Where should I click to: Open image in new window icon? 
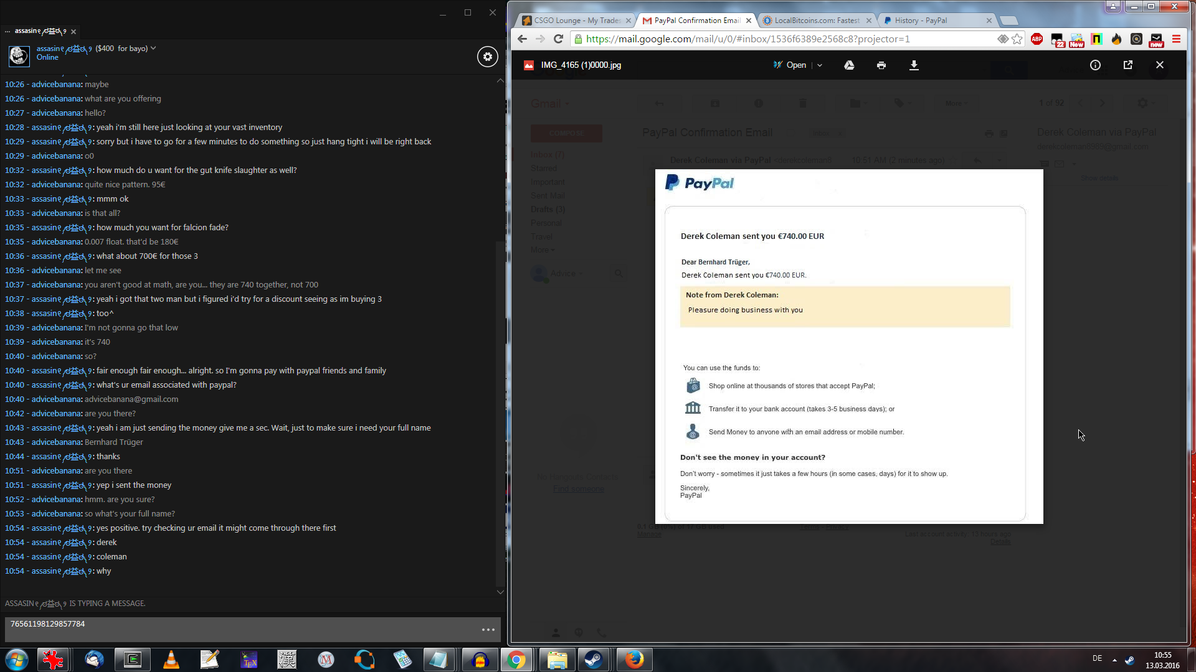pos(1127,65)
